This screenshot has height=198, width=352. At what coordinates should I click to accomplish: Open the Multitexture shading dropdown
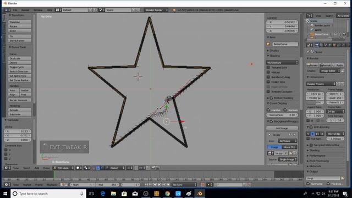click(x=282, y=62)
